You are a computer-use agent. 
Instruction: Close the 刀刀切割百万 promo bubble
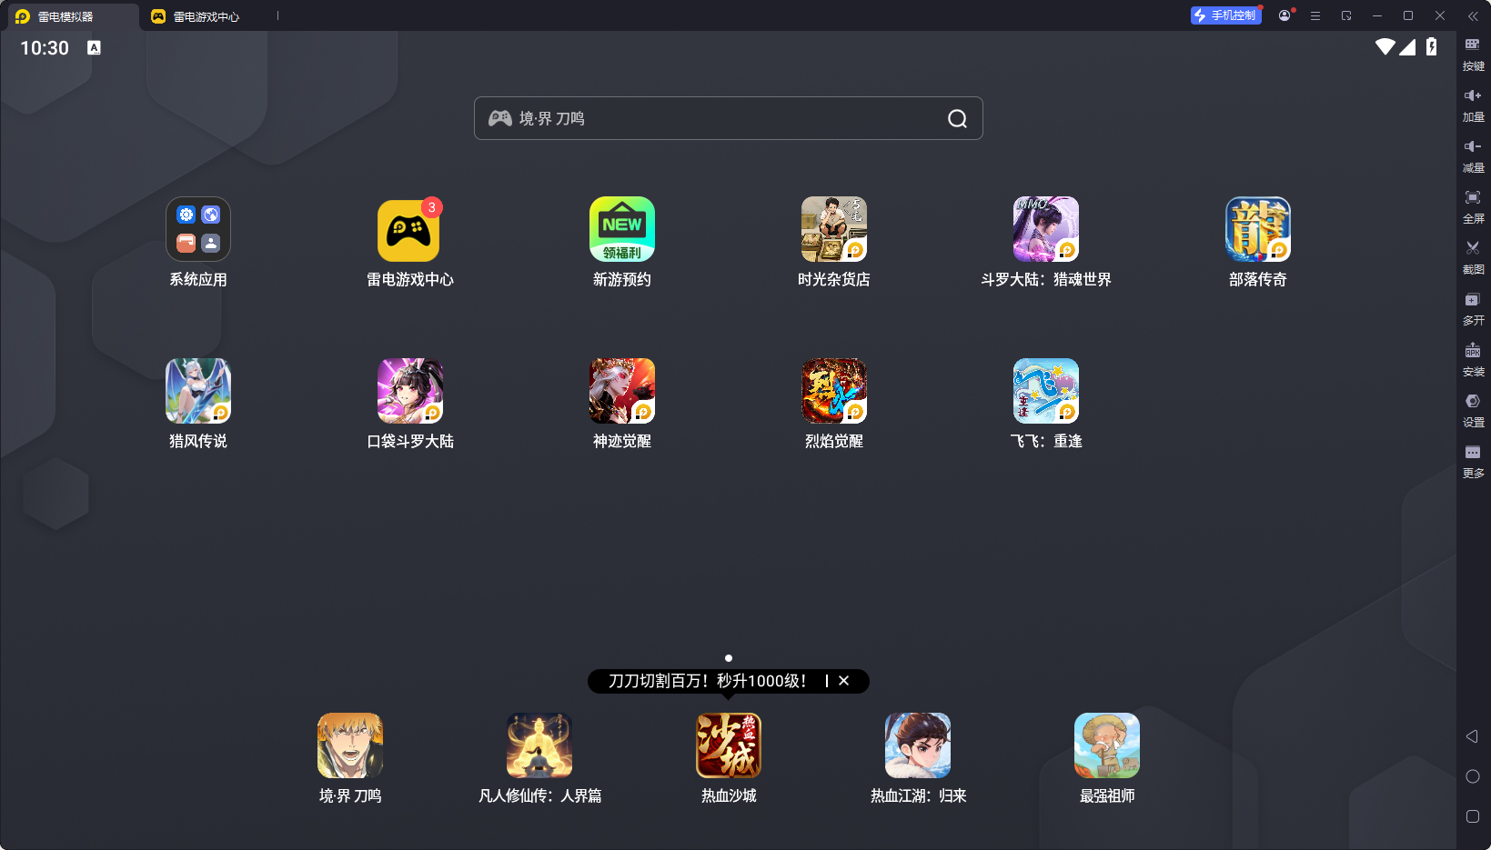click(x=844, y=681)
